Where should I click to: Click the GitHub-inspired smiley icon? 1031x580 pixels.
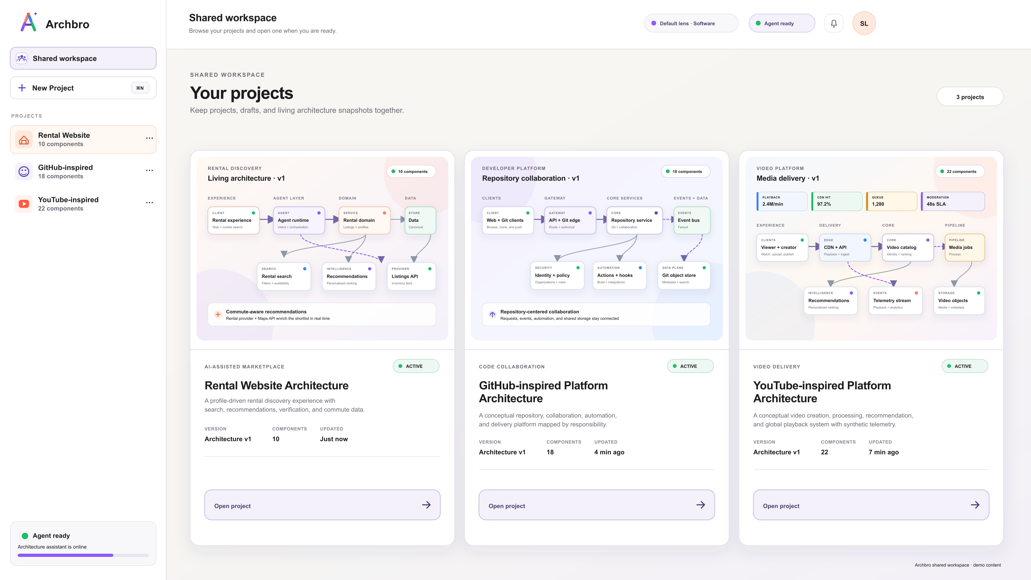(24, 172)
